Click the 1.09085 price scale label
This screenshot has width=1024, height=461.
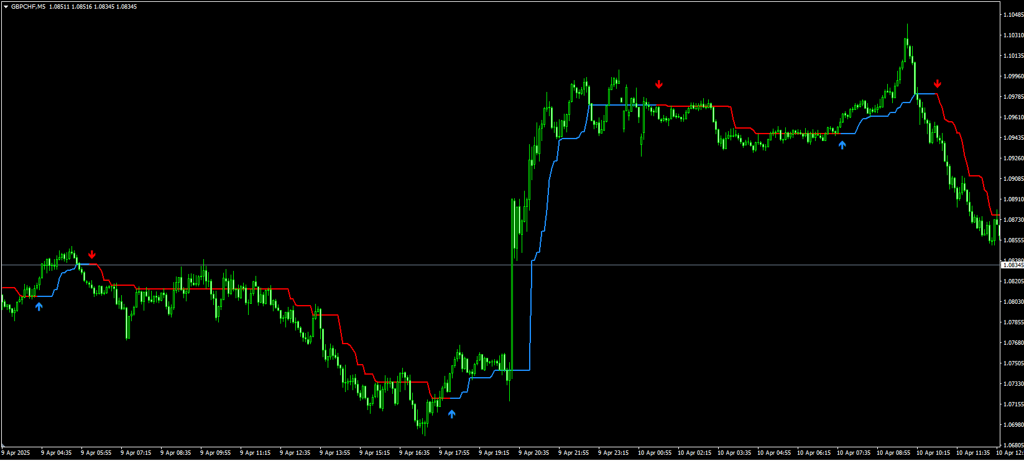1013,178
